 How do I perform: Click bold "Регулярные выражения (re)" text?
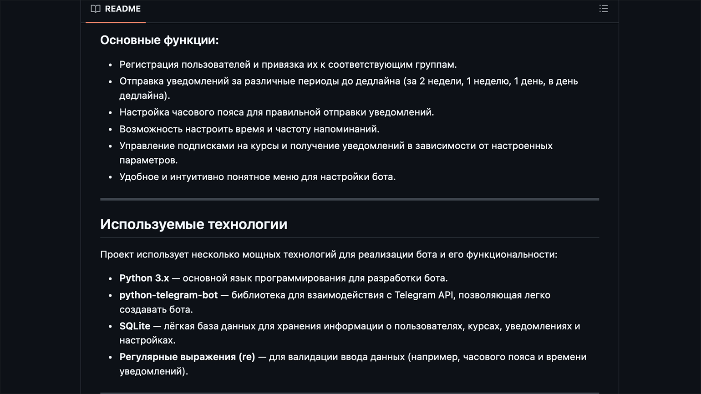pyautogui.click(x=187, y=357)
